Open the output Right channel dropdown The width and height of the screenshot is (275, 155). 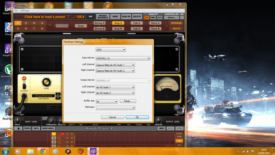115,93
